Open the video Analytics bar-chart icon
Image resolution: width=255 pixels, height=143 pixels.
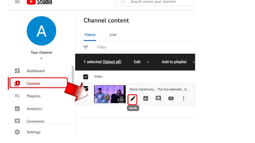[146, 98]
